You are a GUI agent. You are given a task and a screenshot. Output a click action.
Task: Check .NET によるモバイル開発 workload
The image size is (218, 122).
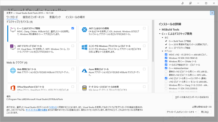click(x=144, y=28)
